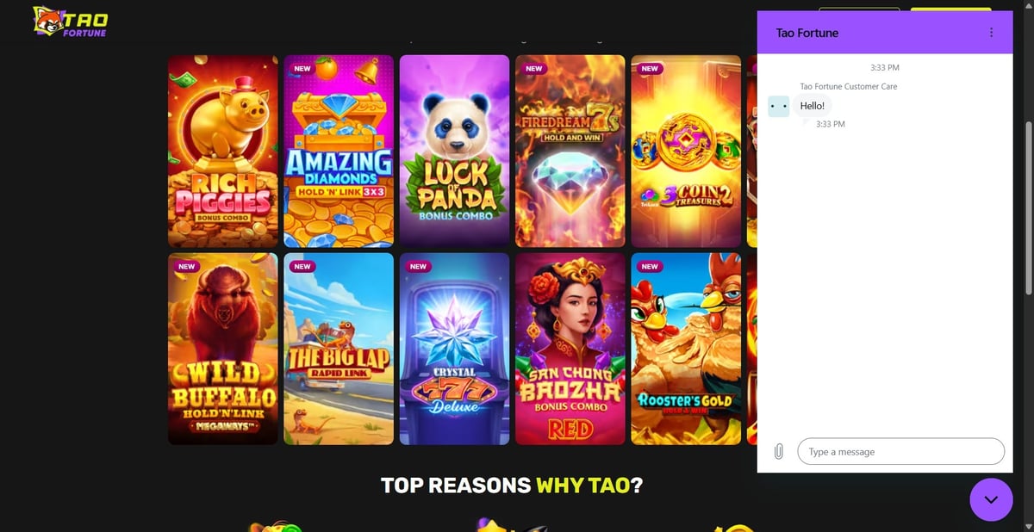Open the Rich Piggies game tile
The width and height of the screenshot is (1034, 532).
coord(223,152)
